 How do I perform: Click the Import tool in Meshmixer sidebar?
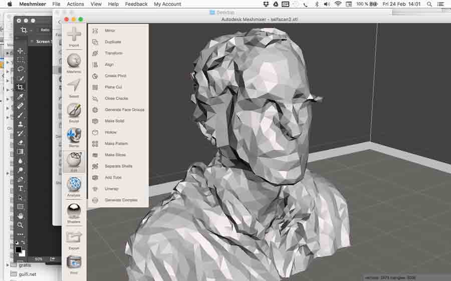click(74, 36)
